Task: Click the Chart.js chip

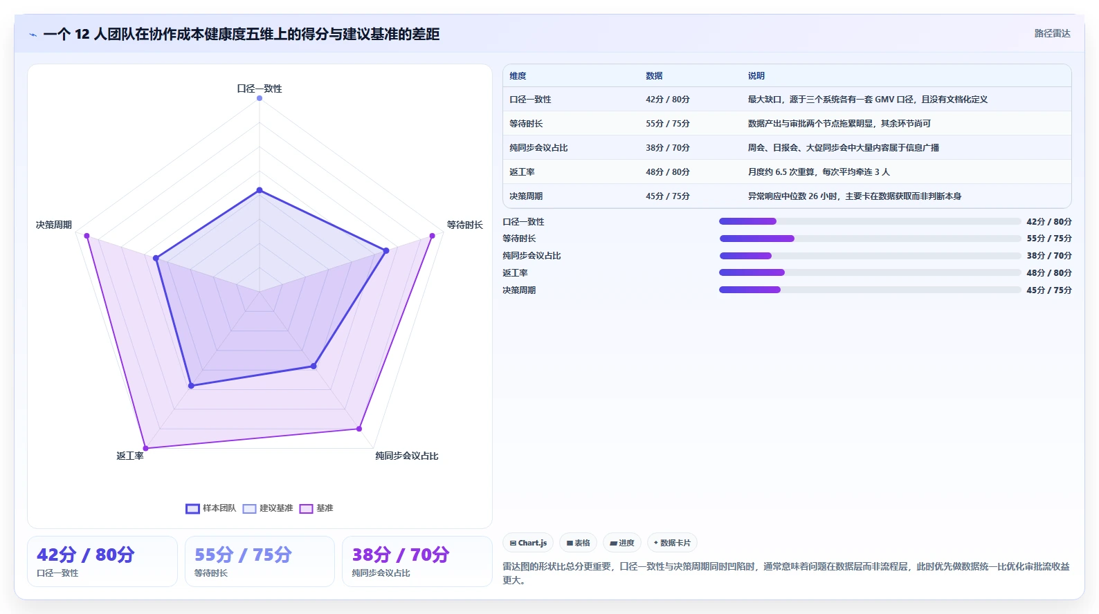Action: tap(528, 543)
